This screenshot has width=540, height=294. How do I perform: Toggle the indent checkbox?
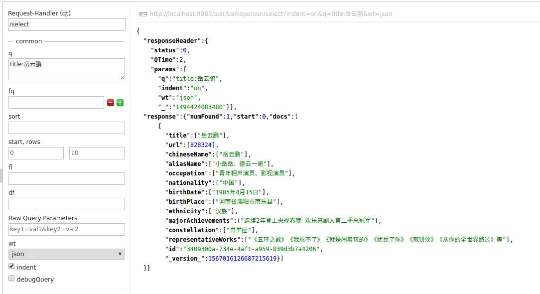click(11, 267)
